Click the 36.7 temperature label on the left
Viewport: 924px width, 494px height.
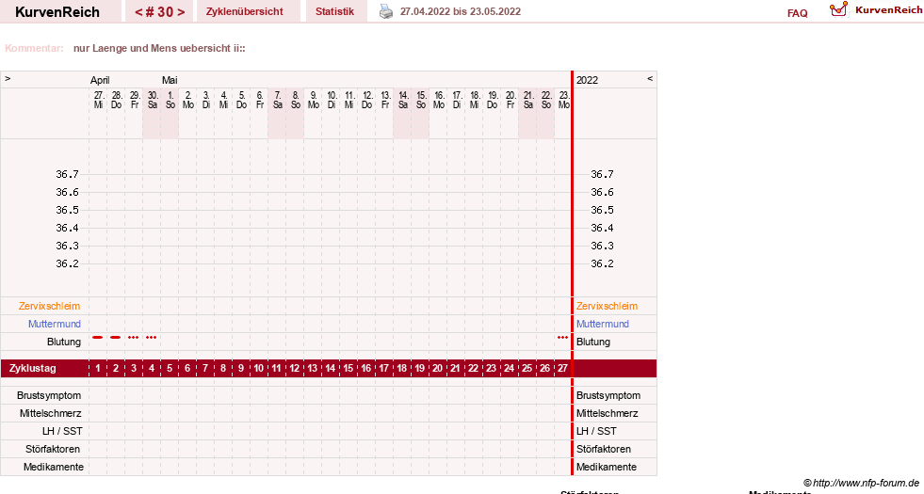pos(67,174)
